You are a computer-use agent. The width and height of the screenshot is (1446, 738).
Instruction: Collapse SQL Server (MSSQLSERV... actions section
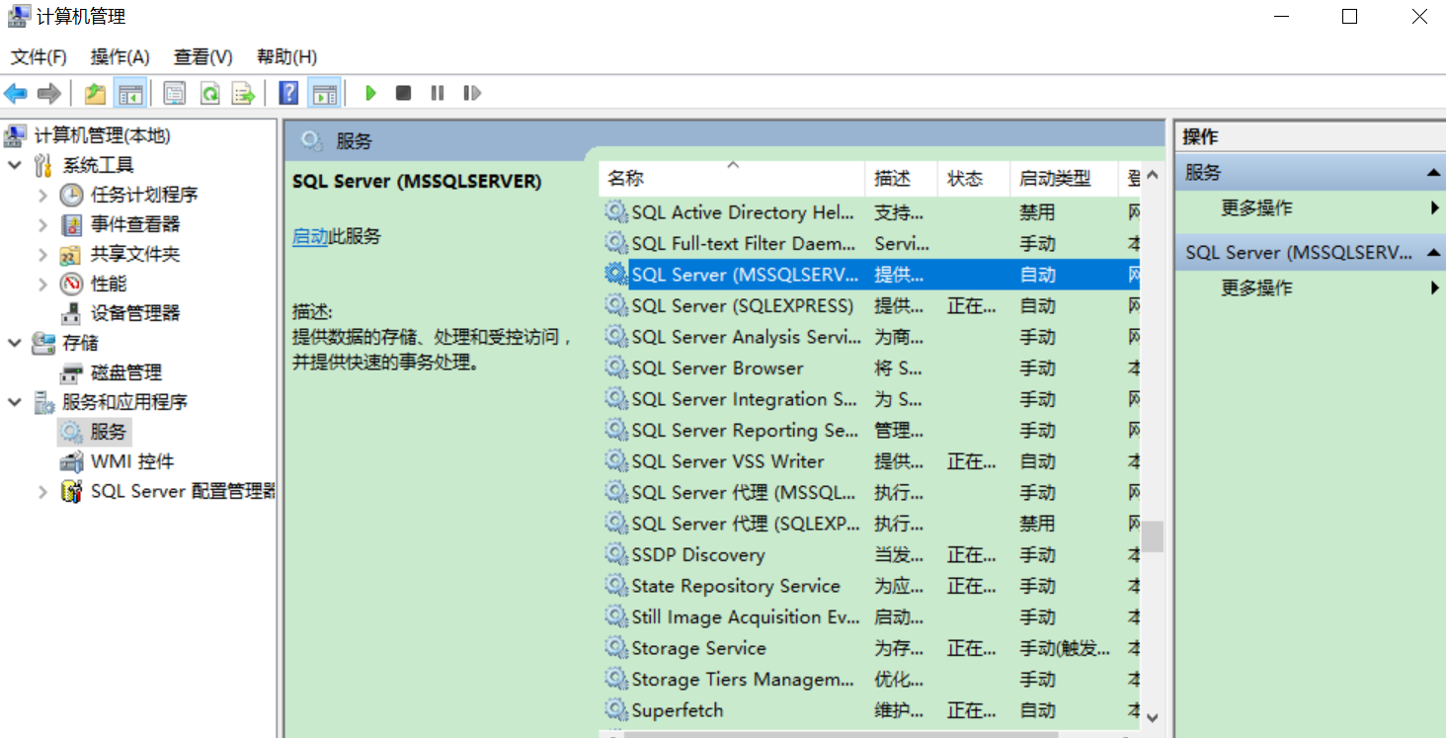[x=1433, y=253]
